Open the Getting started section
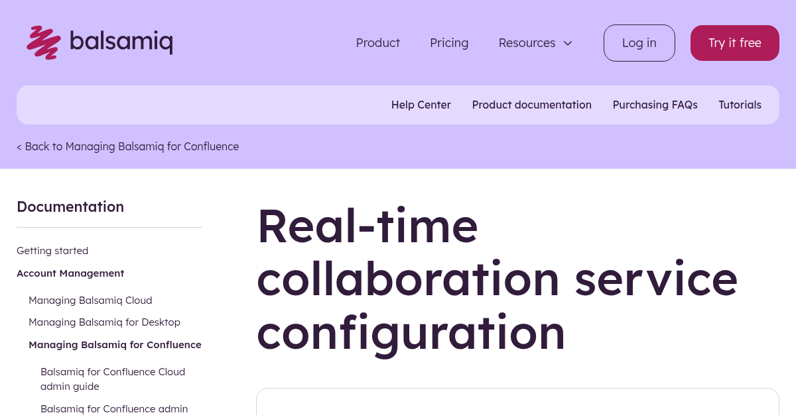The width and height of the screenshot is (796, 415). point(52,250)
